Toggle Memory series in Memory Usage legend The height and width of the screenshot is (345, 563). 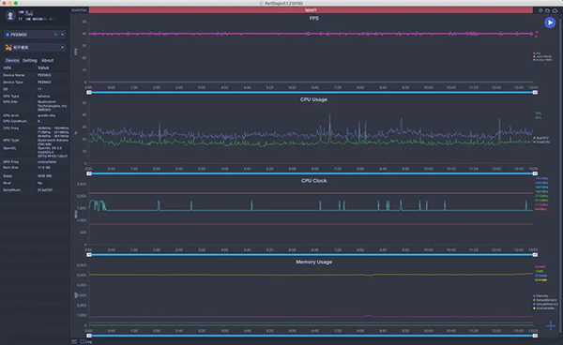coord(540,296)
